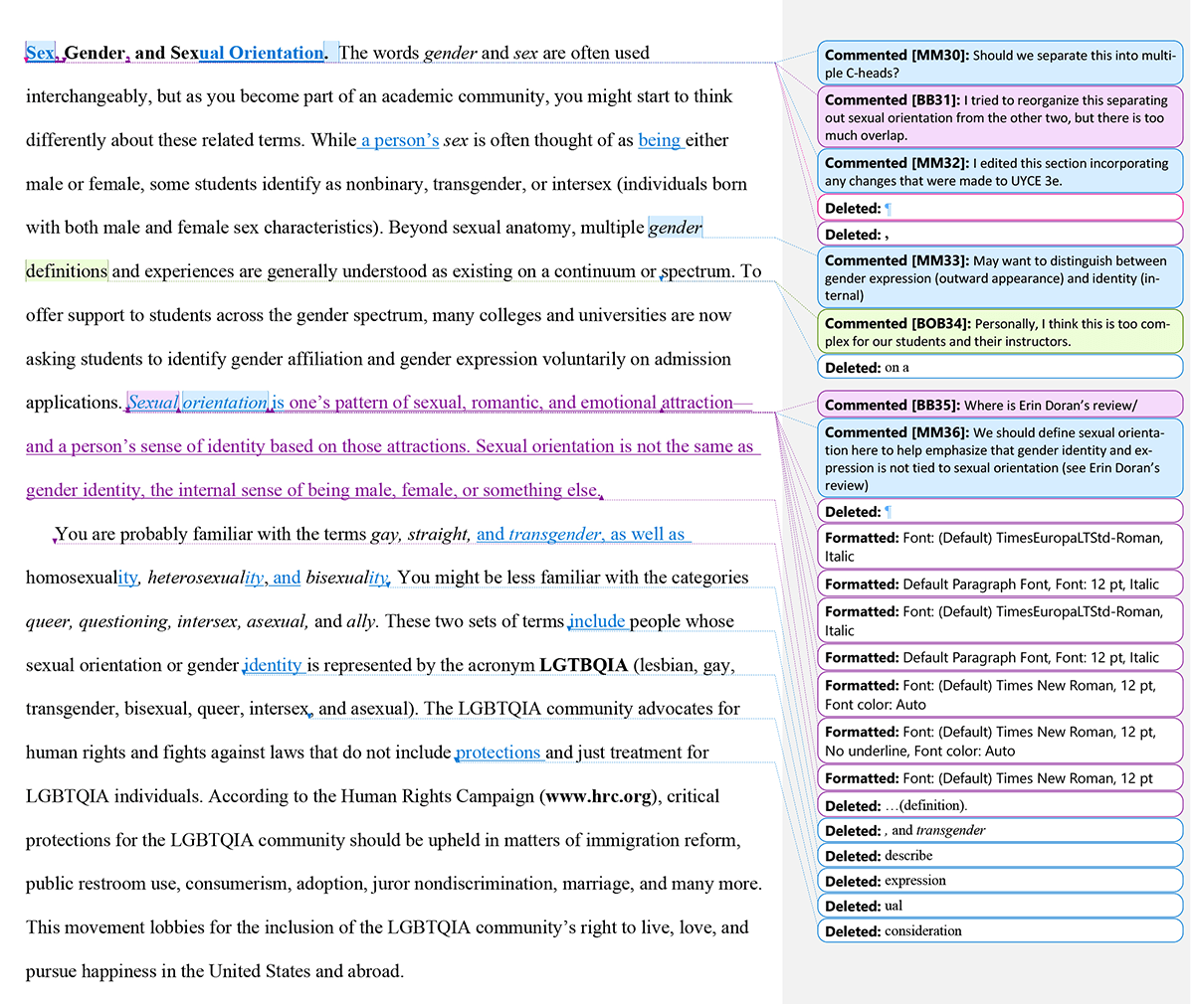Click the 'Formatted: TimesEuropaLTStd-Roman, Italic' marker
1195x1004 pixels.
pyautogui.click(x=999, y=546)
